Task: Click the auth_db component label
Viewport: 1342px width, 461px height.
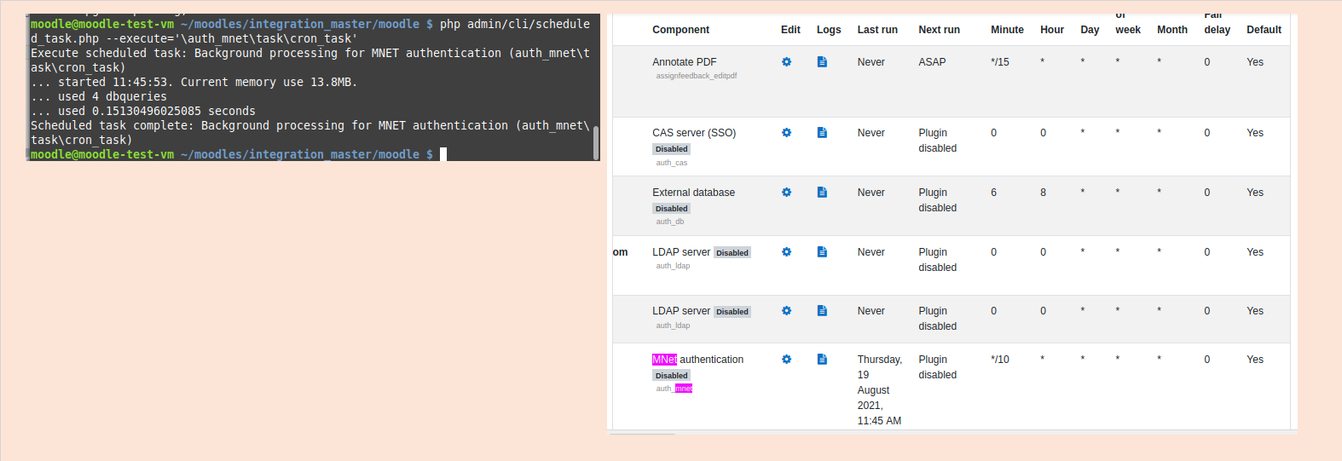Action: coord(669,222)
